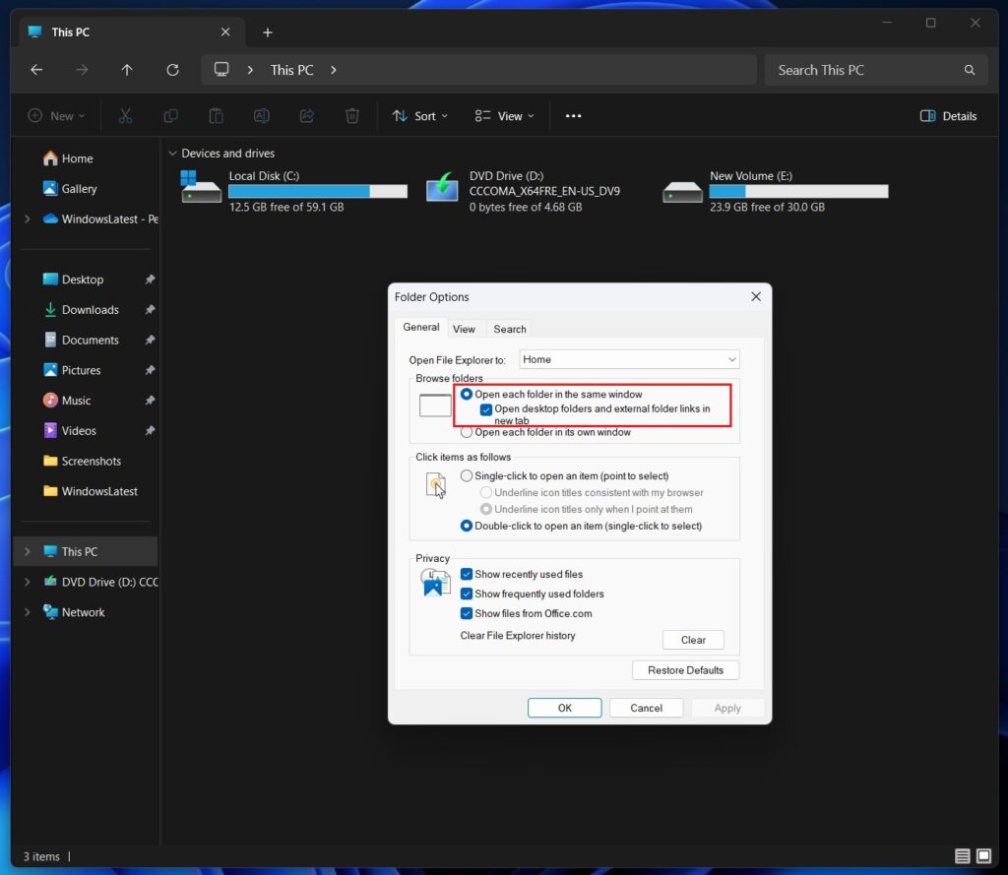Toggle the Details pane
This screenshot has width=1008, height=875.
click(947, 115)
